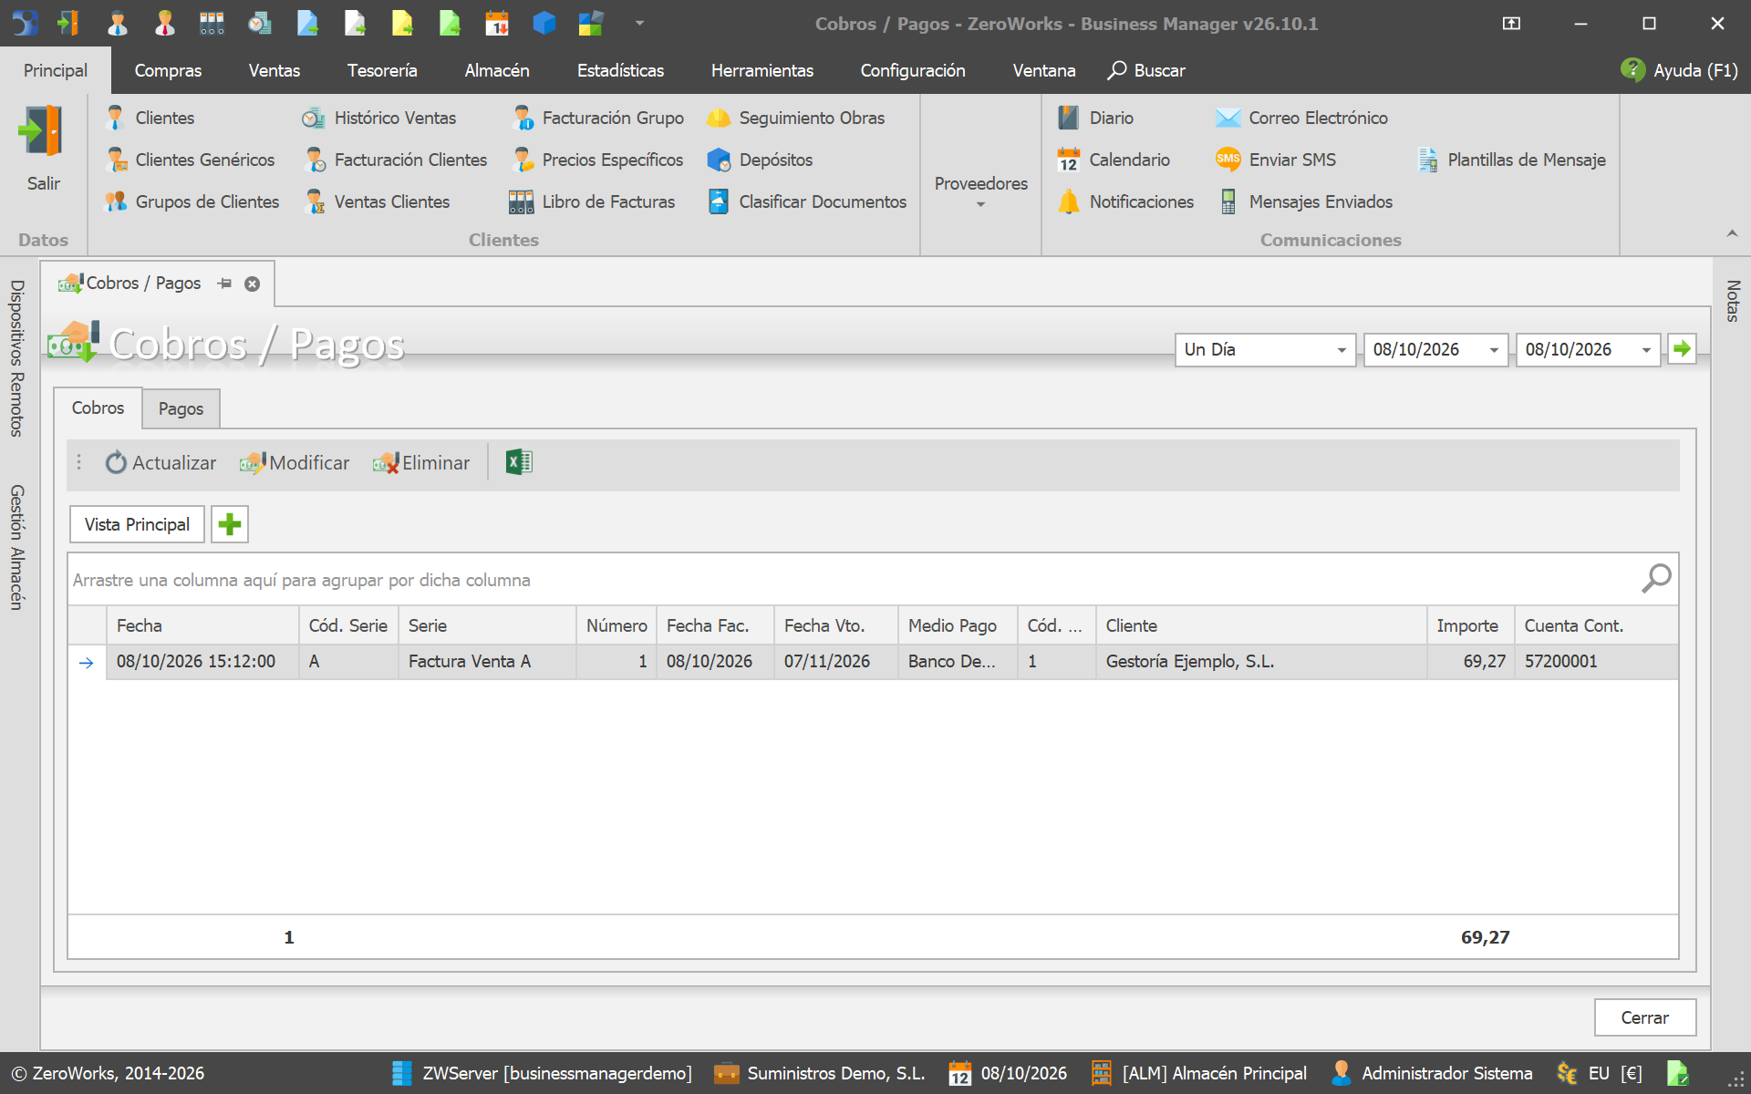Click the Cerrar button
The image size is (1751, 1094).
coord(1644,1017)
